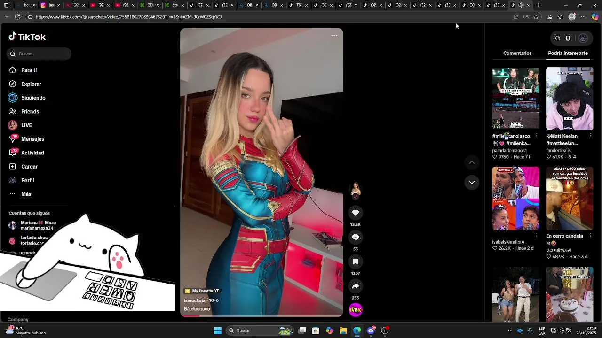Open options for the fandediealis video
Image resolution: width=602 pixels, height=338 pixels.
[x=591, y=136]
